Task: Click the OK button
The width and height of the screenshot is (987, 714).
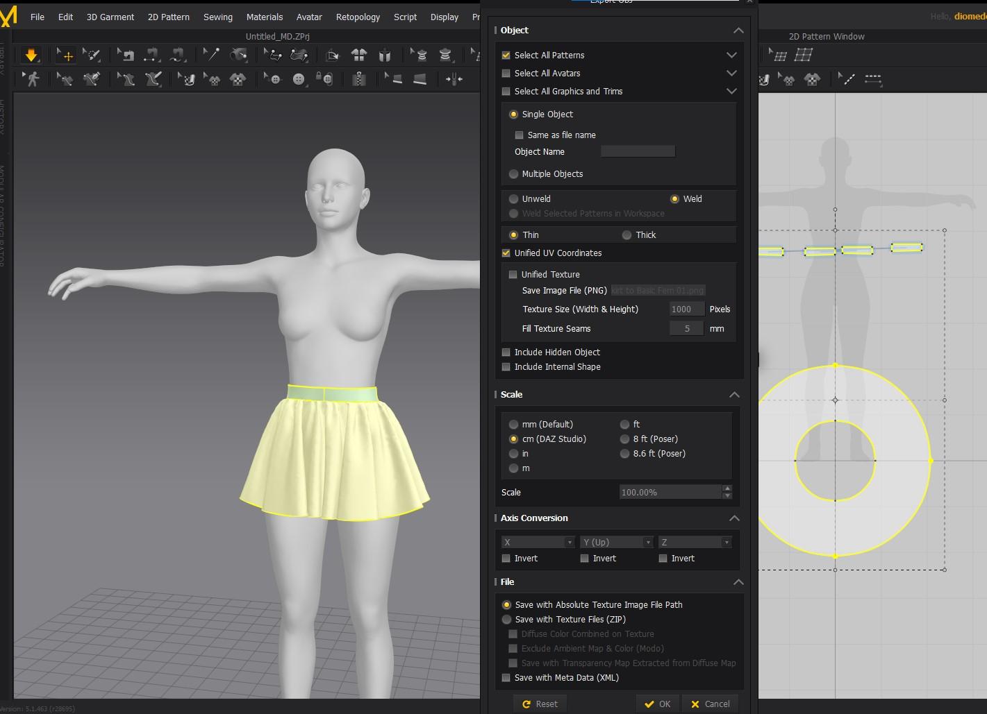Action: (657, 704)
